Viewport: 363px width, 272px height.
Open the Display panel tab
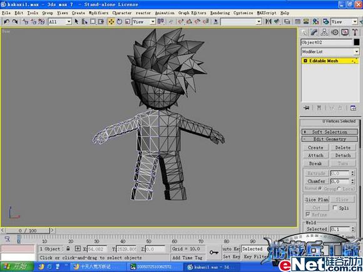click(345, 33)
